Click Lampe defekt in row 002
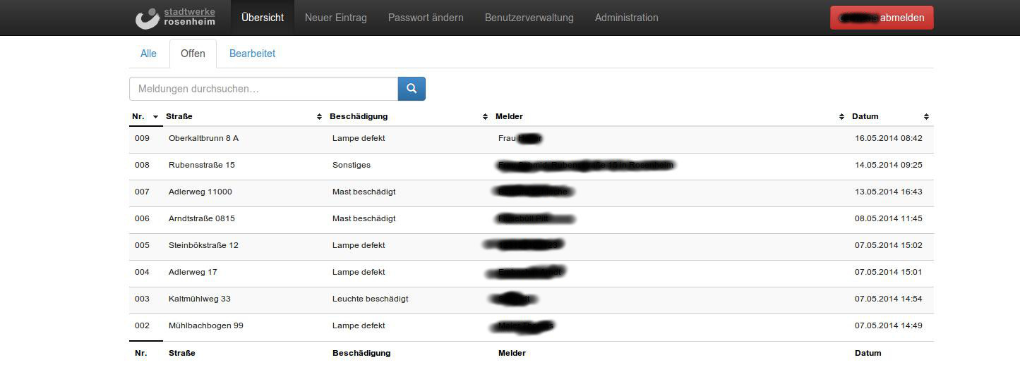The image size is (1020, 379). pos(359,325)
